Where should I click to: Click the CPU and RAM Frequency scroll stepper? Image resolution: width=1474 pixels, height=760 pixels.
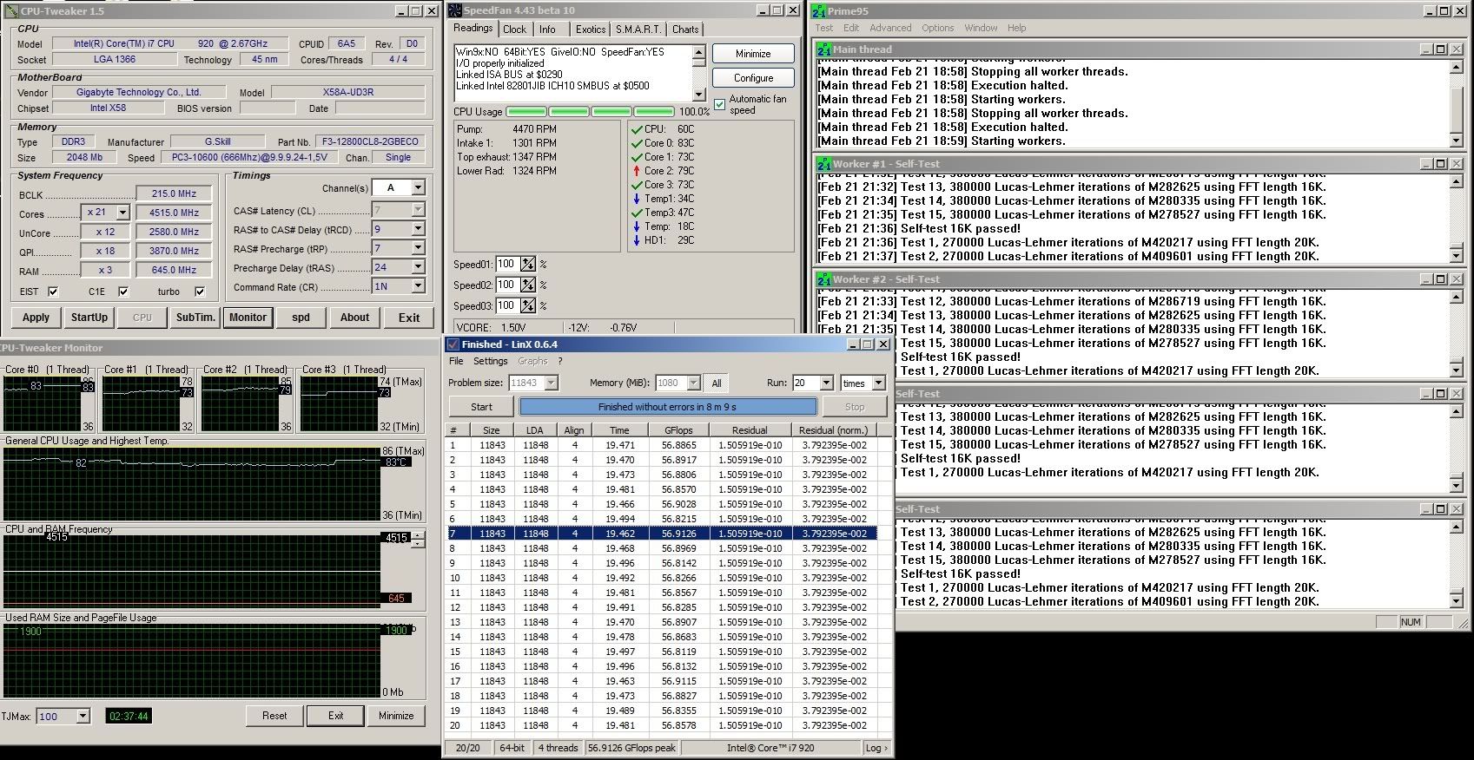[x=418, y=540]
